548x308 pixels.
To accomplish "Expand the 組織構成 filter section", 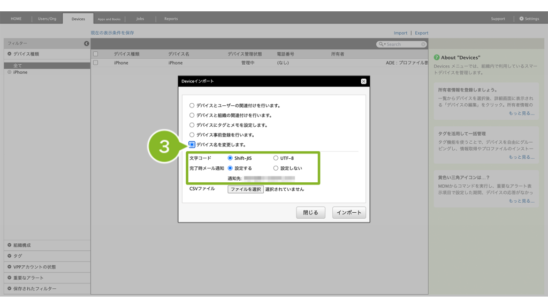I will (x=9, y=245).
